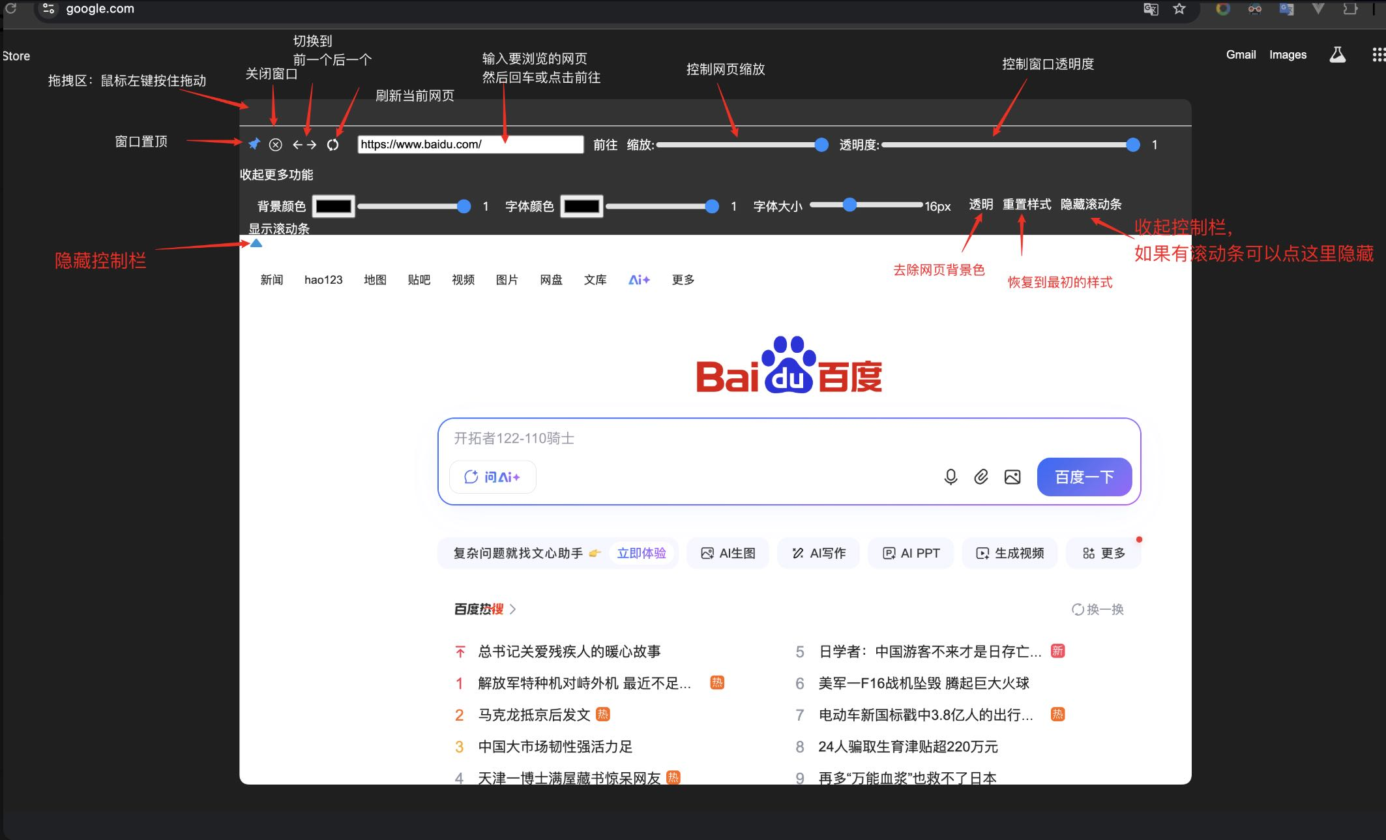The height and width of the screenshot is (840, 1386).
Task: Click the 百度一下 search button
Action: (1084, 477)
